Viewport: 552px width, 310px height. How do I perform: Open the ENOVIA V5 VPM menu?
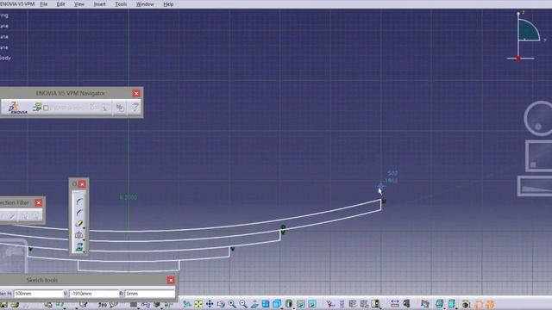click(17, 4)
